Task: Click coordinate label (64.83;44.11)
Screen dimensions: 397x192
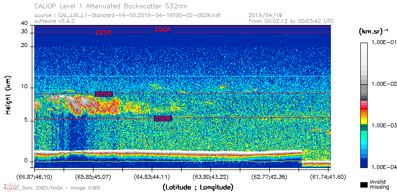Action: (x=152, y=177)
